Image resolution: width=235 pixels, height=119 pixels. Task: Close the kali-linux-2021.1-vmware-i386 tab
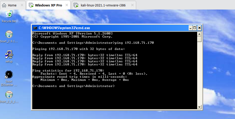tap(132, 5)
